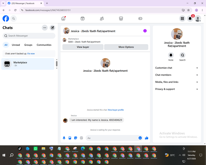Open TikTok from the taskbar

20,148
